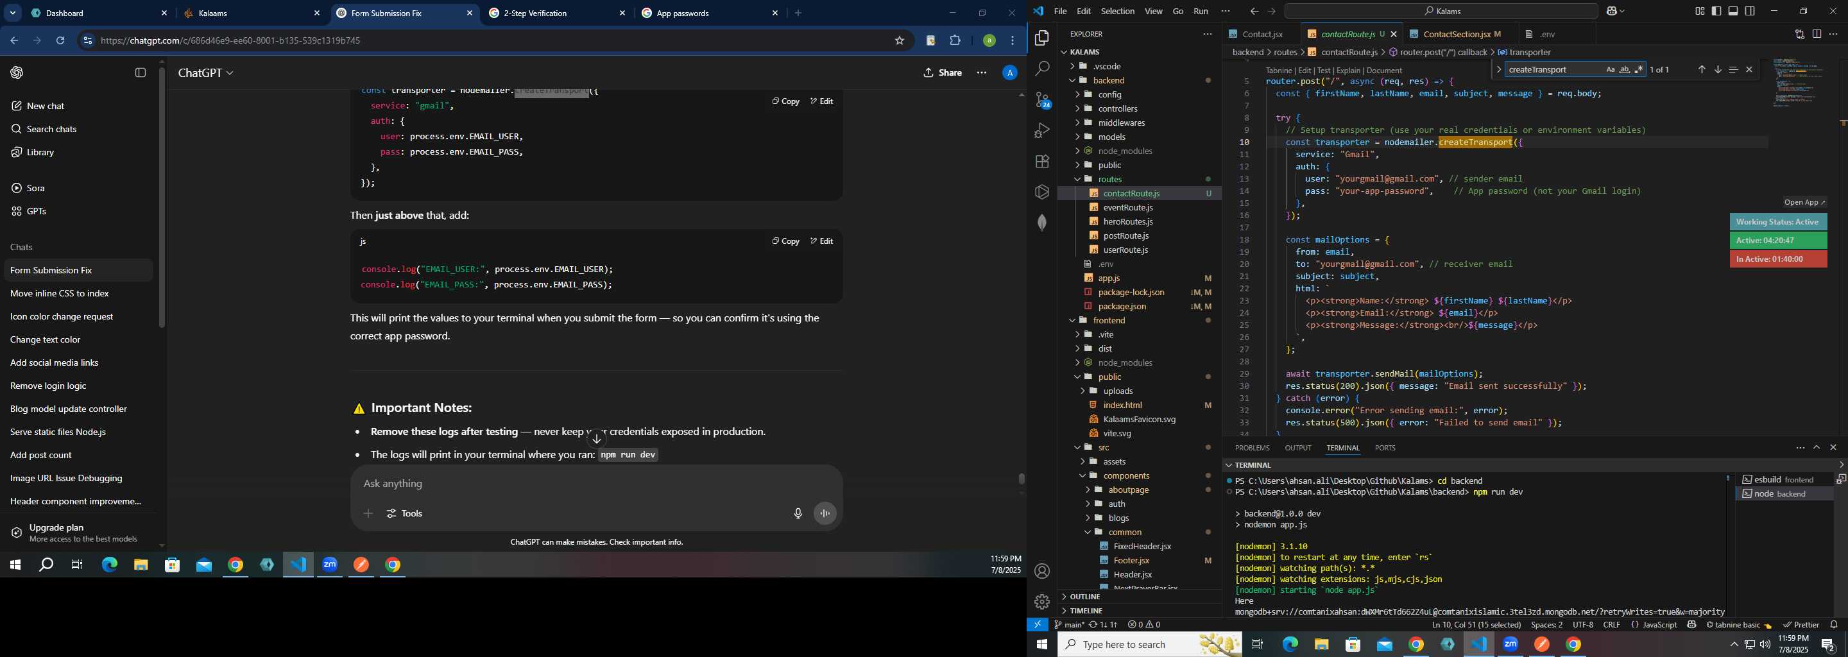Maximize the terminal panel size
The width and height of the screenshot is (1848, 657).
click(1817, 448)
